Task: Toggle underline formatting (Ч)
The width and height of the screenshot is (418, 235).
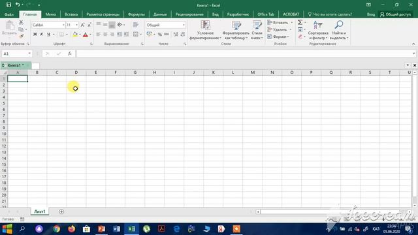Action: point(48,35)
